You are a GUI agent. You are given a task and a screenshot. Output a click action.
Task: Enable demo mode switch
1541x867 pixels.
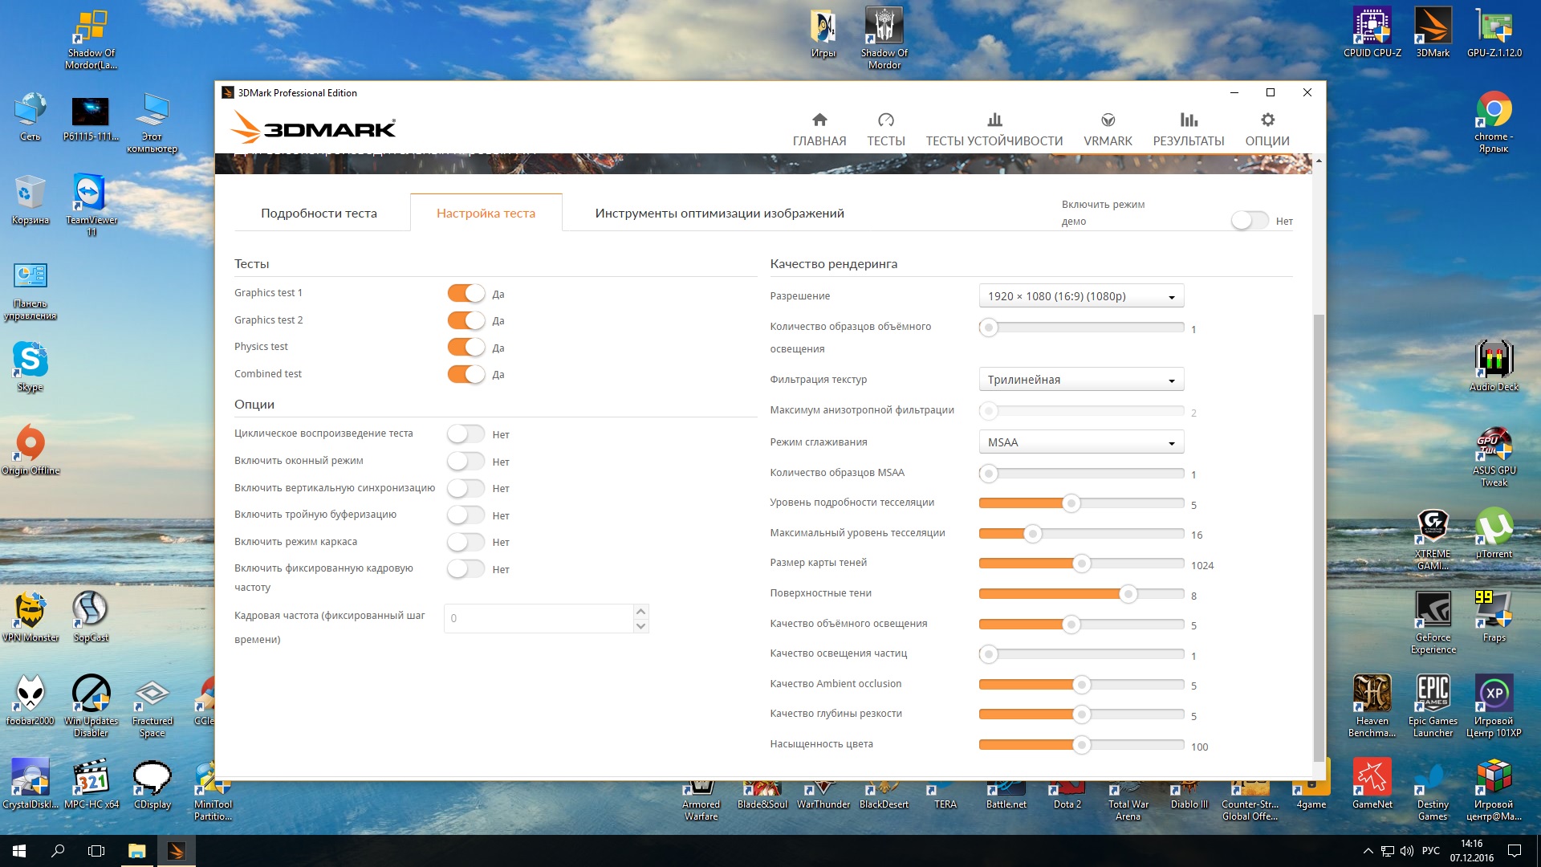1249,221
